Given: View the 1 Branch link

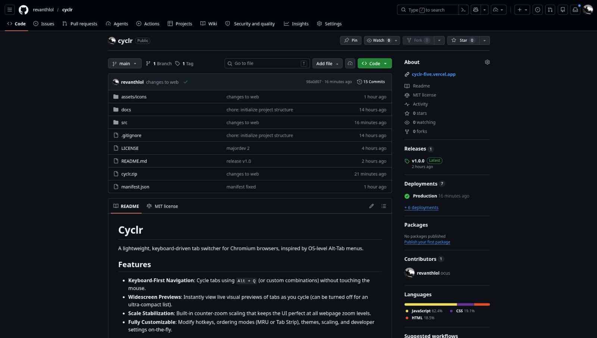Looking at the screenshot, I should coord(159,63).
